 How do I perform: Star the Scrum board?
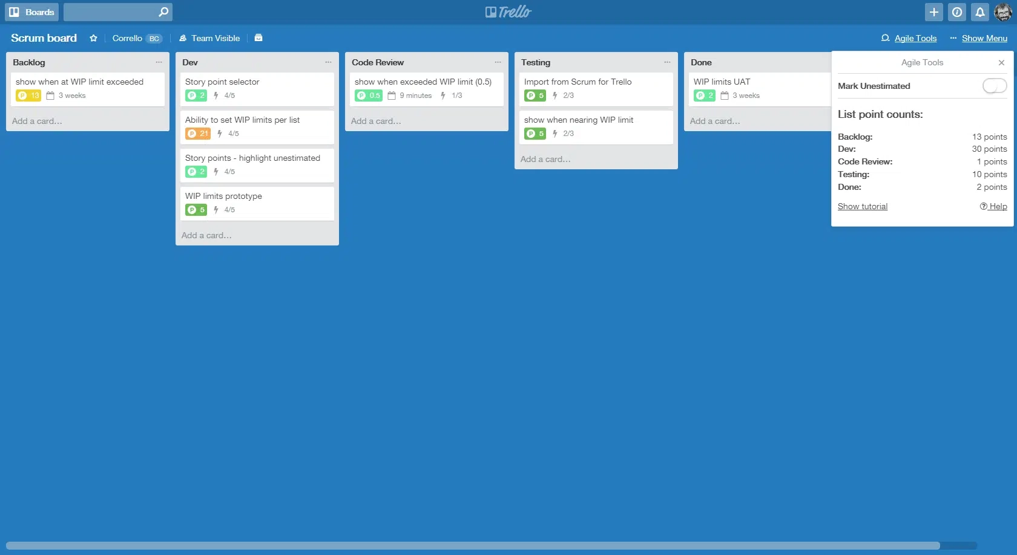(x=93, y=38)
